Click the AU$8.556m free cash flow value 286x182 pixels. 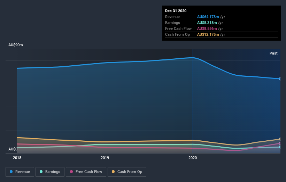pos(207,28)
